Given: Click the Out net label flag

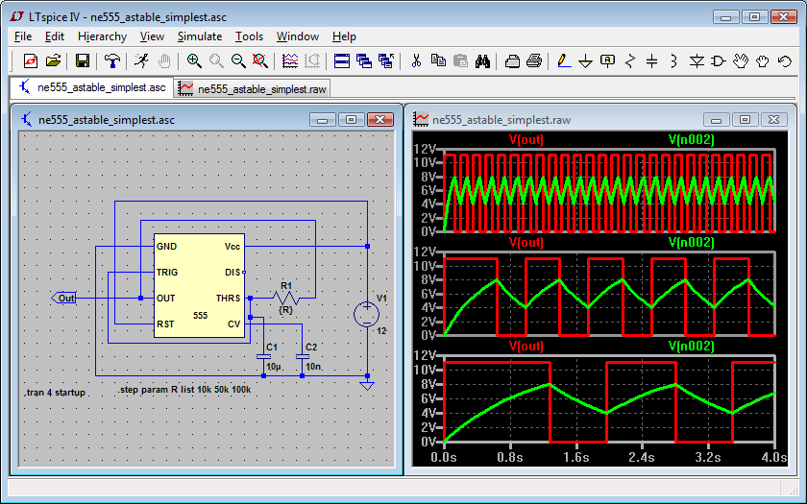Looking at the screenshot, I should [x=63, y=298].
